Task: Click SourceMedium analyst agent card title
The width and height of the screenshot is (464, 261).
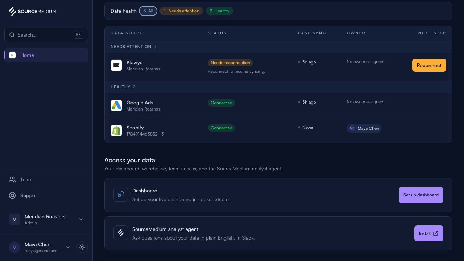Action: click(x=165, y=229)
